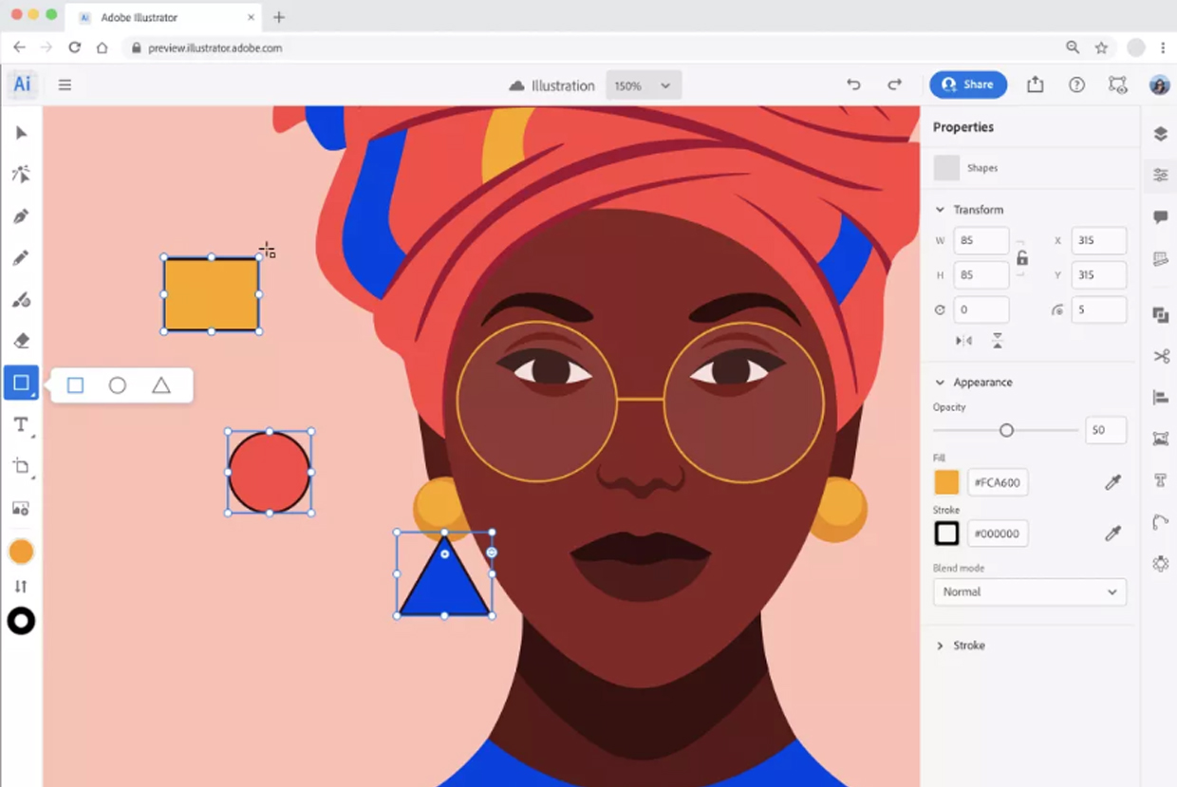Select the triangle shape option
This screenshot has height=787, width=1177.
pos(161,385)
